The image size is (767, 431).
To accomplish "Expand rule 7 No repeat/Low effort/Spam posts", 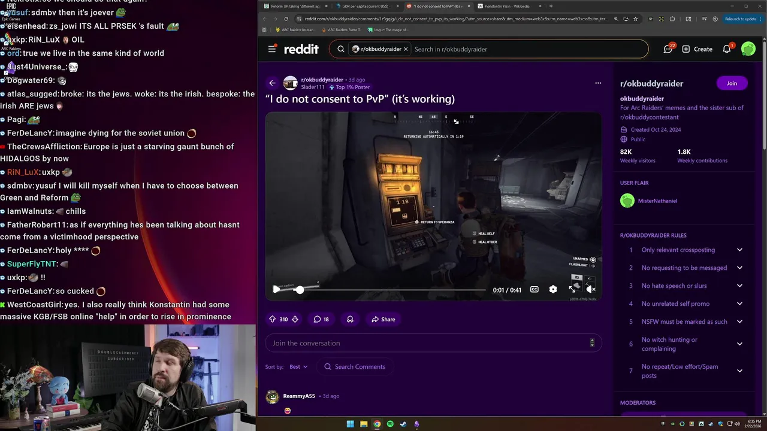I will click(x=739, y=371).
